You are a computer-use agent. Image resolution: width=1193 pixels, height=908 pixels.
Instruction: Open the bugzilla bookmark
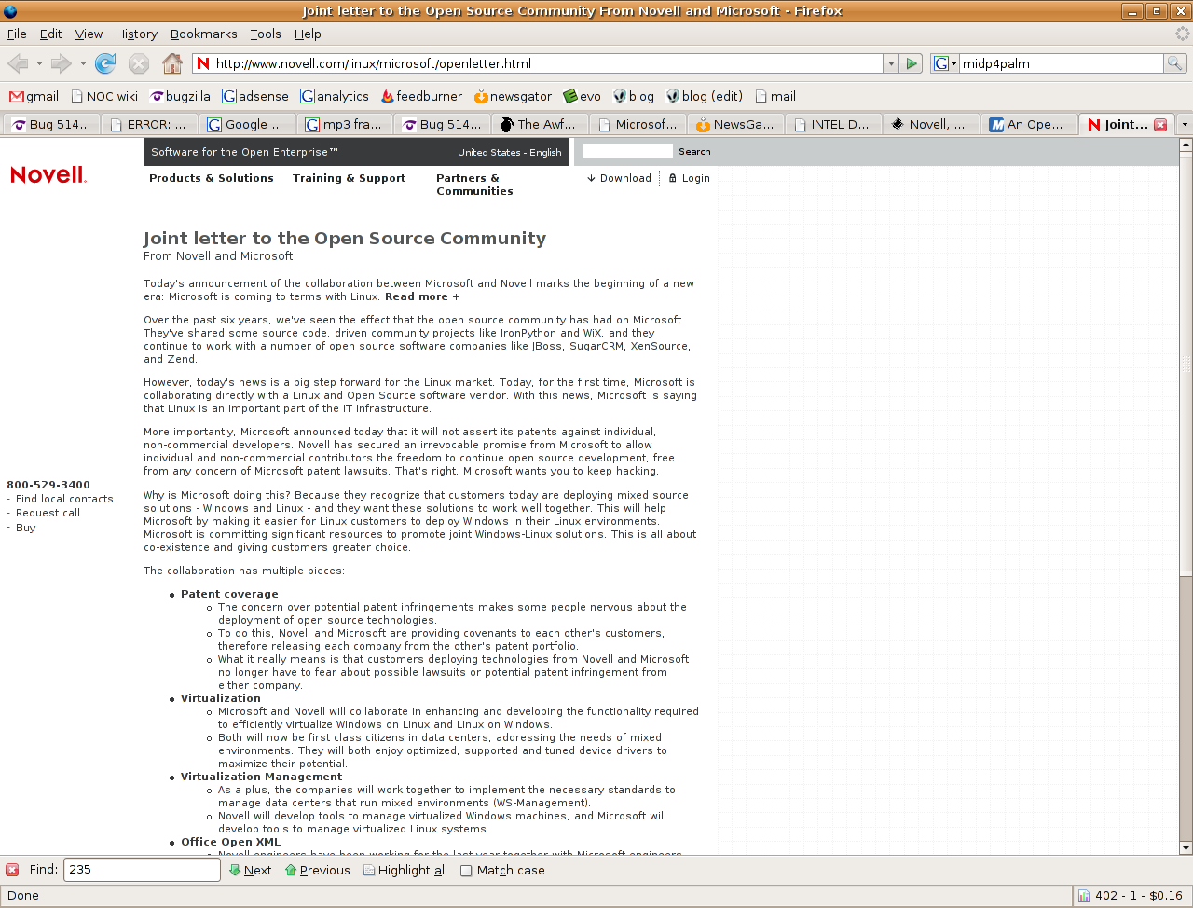click(181, 96)
